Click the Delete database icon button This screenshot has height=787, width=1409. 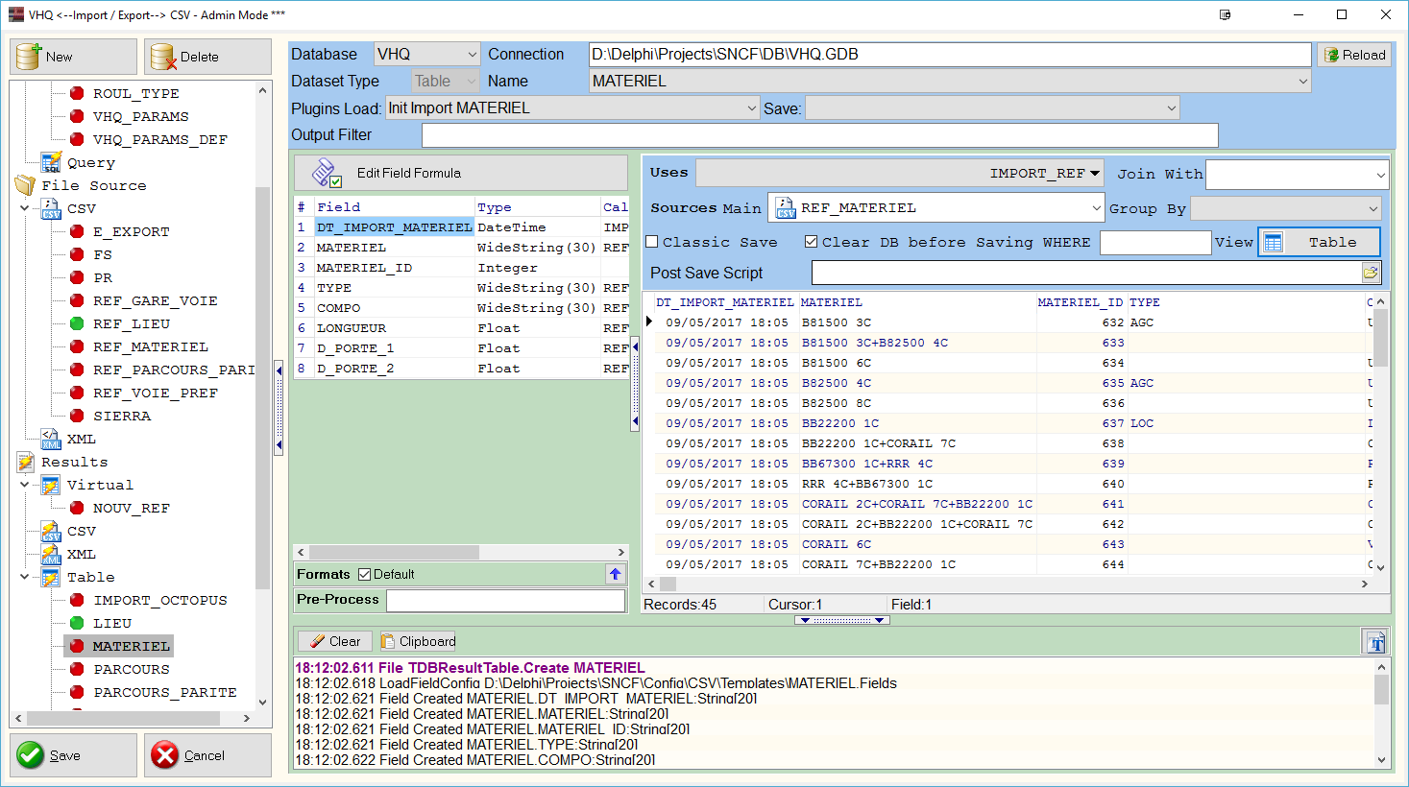(x=207, y=57)
